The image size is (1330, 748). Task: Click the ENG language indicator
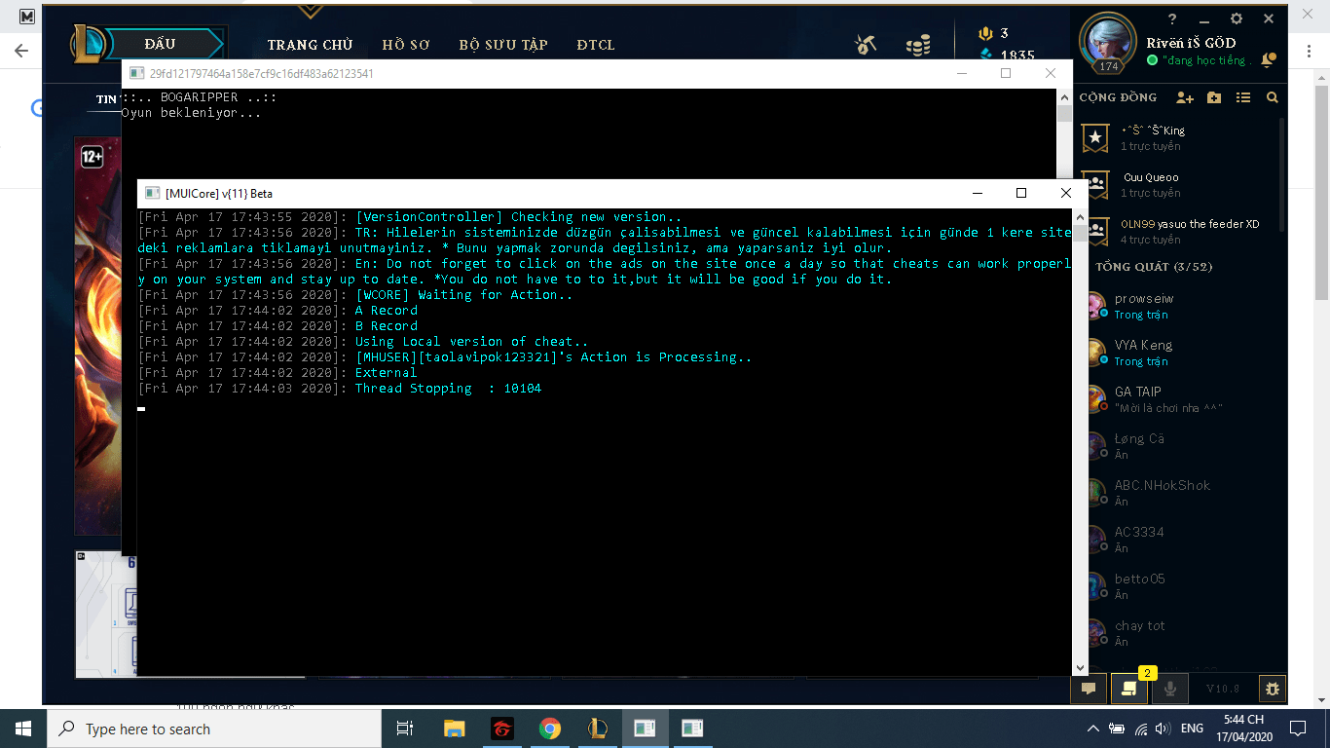click(x=1192, y=729)
